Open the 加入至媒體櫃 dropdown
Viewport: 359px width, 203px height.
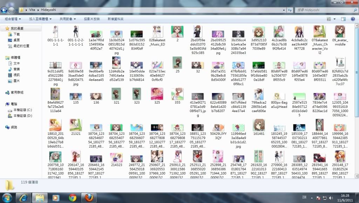click(x=40, y=19)
